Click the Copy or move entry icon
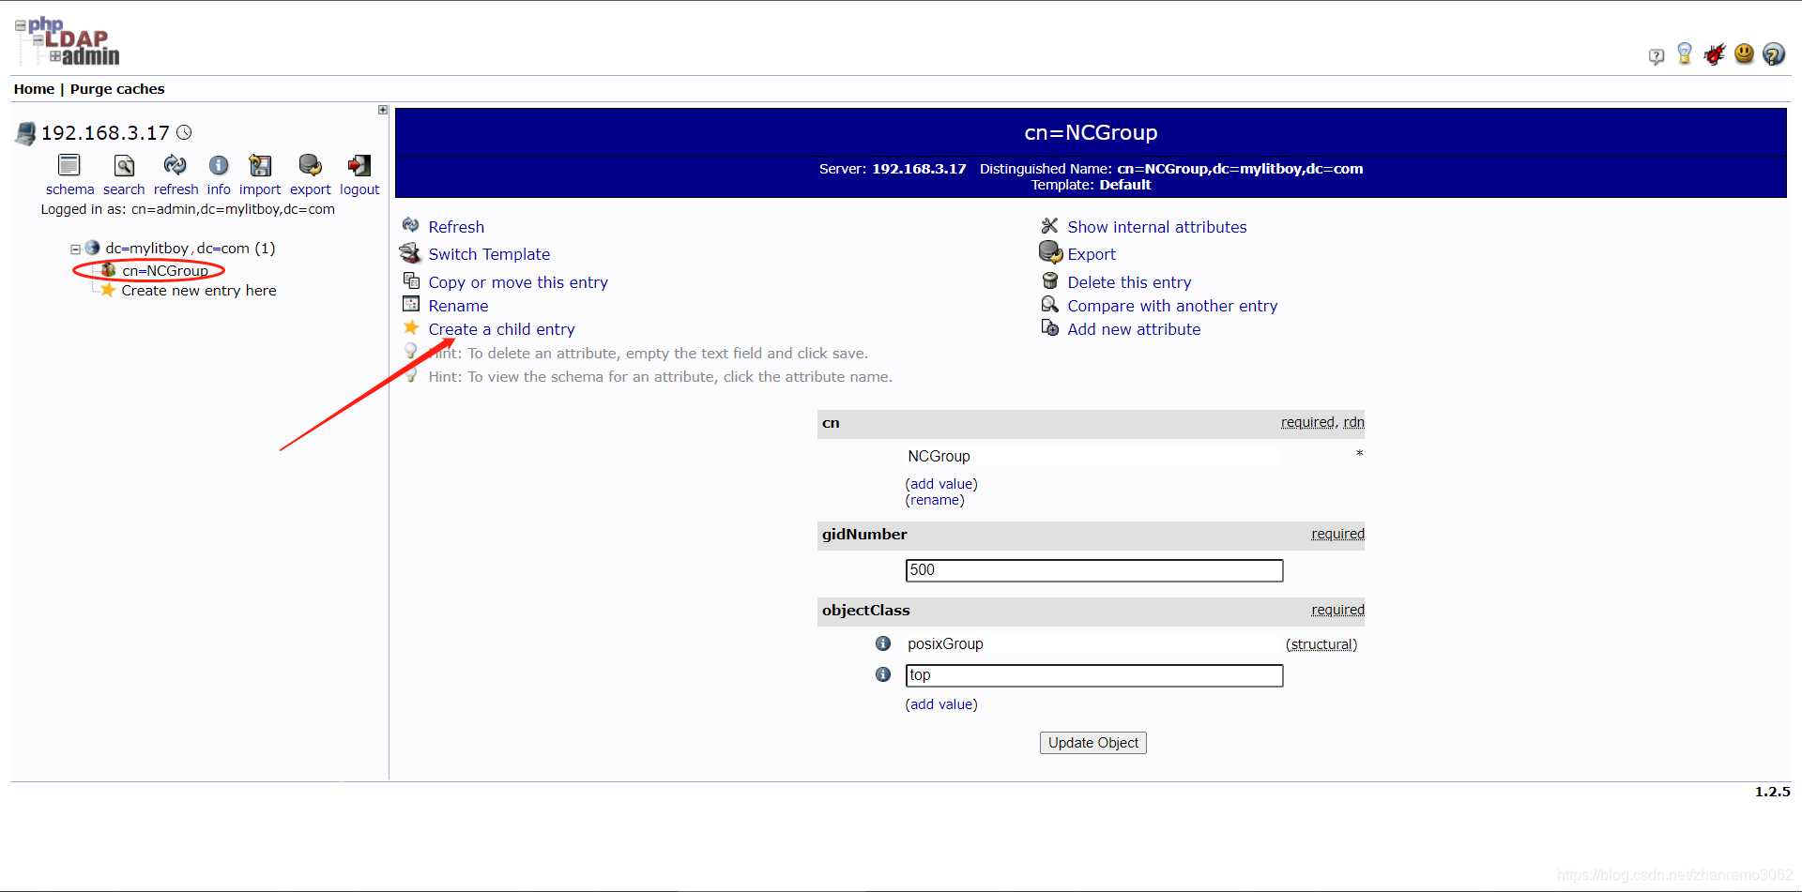Screen dimensions: 1802x892 [411, 280]
